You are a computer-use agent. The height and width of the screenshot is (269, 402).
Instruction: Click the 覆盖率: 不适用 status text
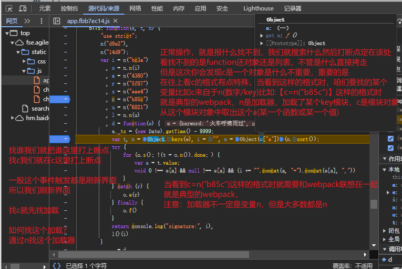pyautogui.click(x=352, y=266)
